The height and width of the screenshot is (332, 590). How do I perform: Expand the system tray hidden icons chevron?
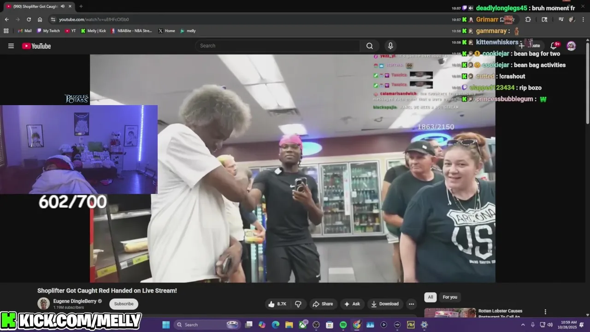click(x=523, y=325)
